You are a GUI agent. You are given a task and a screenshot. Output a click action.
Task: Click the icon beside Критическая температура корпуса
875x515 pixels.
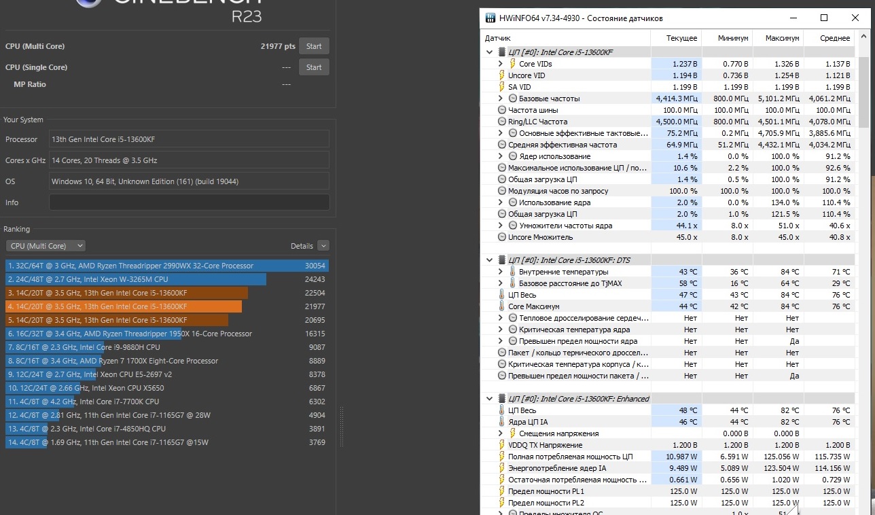tap(502, 364)
